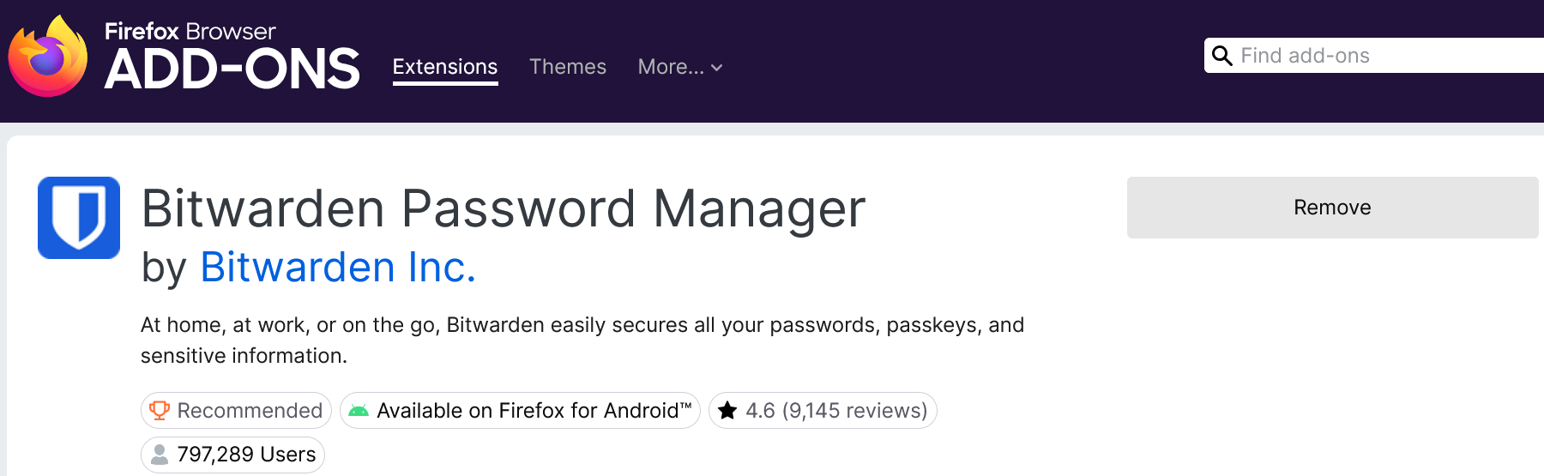
Task: Click the star rating icon
Action: point(727,411)
